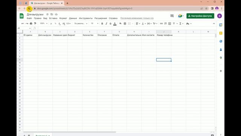241x136 pixels.
Task: Move document using the folder icon
Action: (52, 14)
